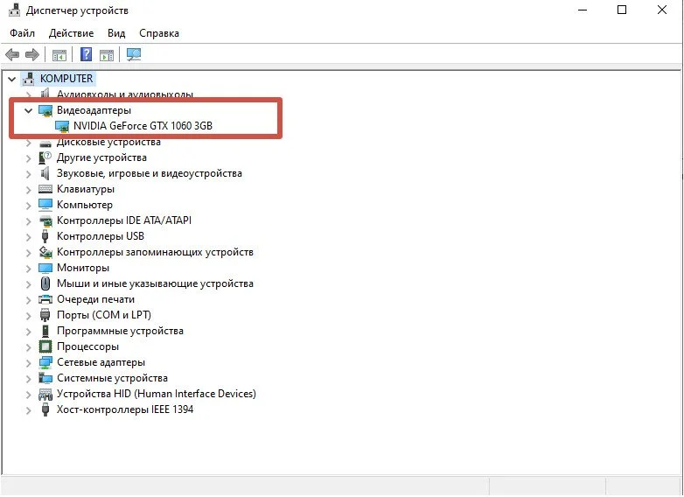Screen dimensions: 684x497
Task: Expand the Дисковые устройства category
Action: (28, 143)
